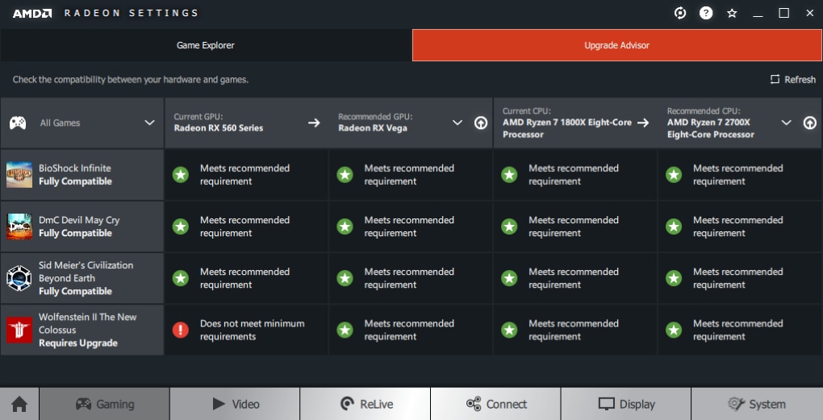The image size is (823, 420).
Task: Click DmC Devil May Cry recommended GPU star
Action: pyautogui.click(x=345, y=227)
